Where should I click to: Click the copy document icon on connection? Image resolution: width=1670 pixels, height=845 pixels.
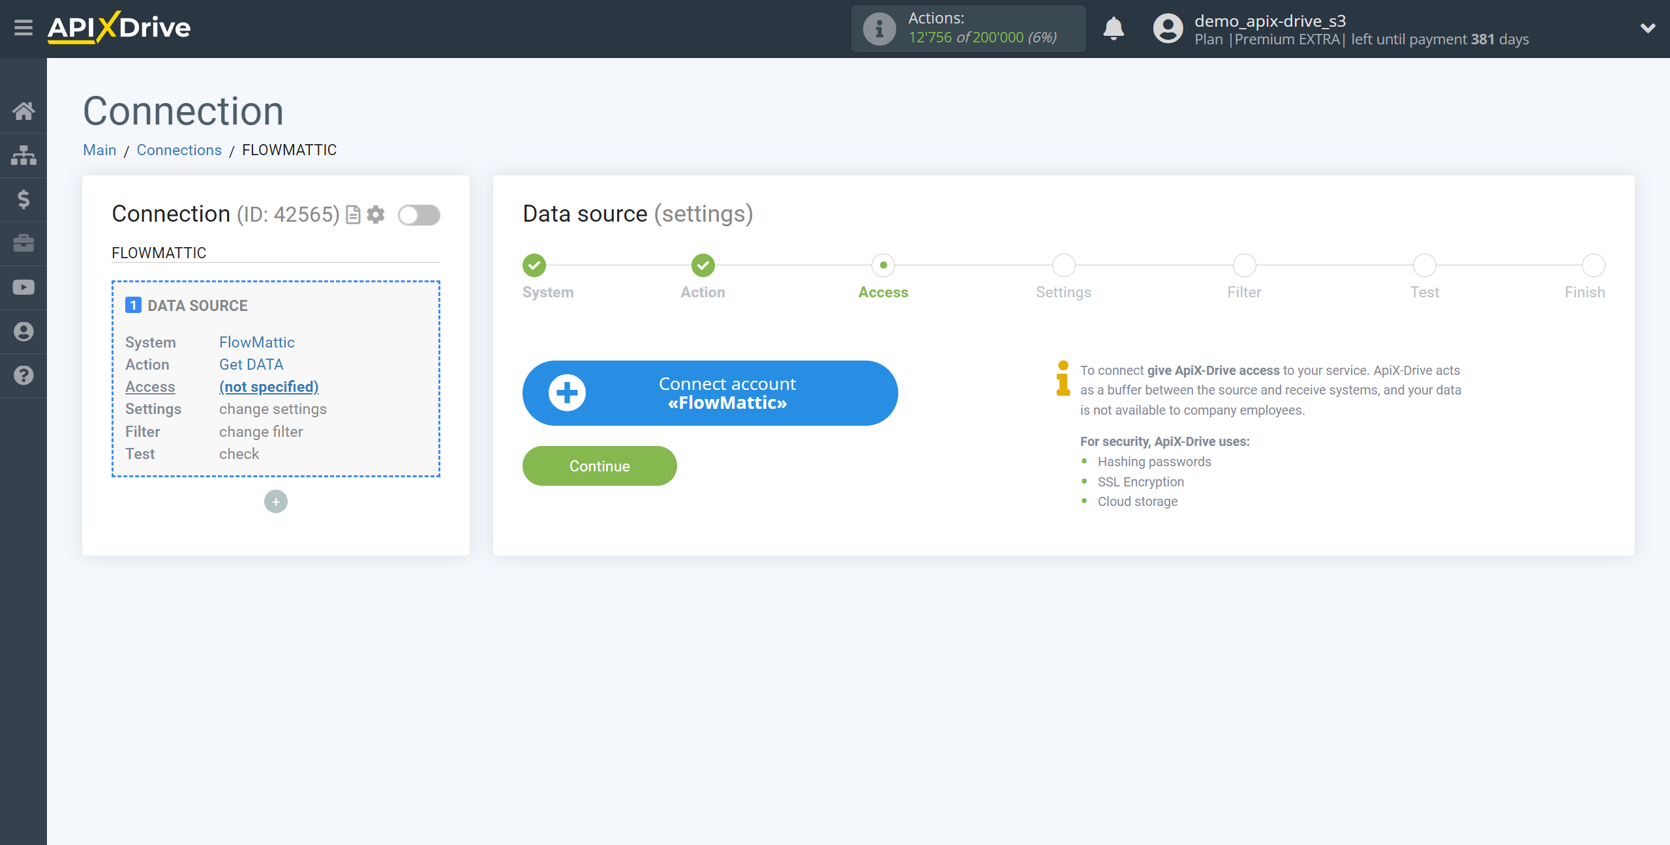(354, 215)
